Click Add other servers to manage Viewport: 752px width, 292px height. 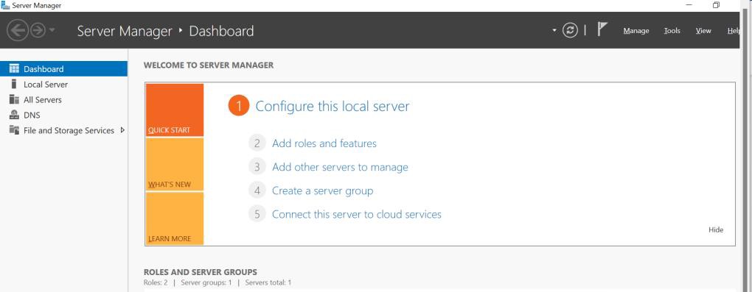coord(340,167)
